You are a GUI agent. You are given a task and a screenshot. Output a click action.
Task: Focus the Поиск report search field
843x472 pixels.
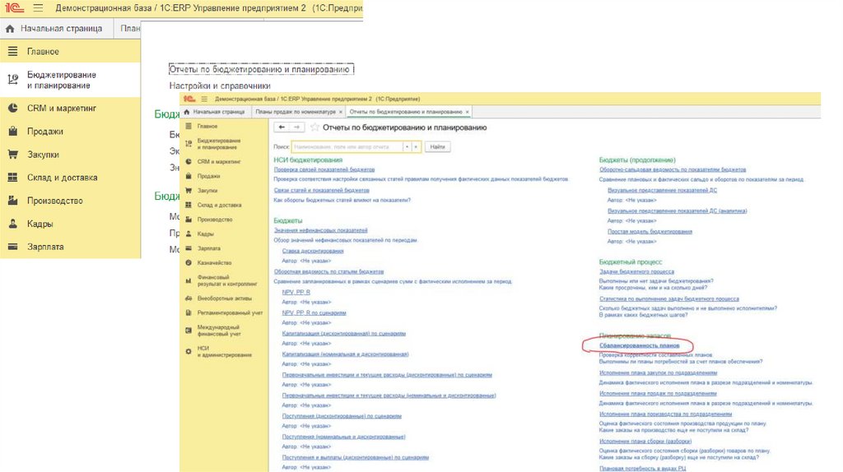tap(347, 146)
